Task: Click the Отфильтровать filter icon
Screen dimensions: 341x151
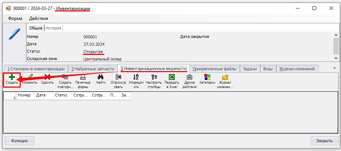Action: pos(118,77)
